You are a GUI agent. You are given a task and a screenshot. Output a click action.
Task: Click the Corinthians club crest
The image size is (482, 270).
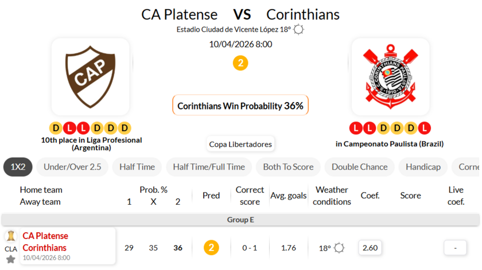(x=390, y=77)
